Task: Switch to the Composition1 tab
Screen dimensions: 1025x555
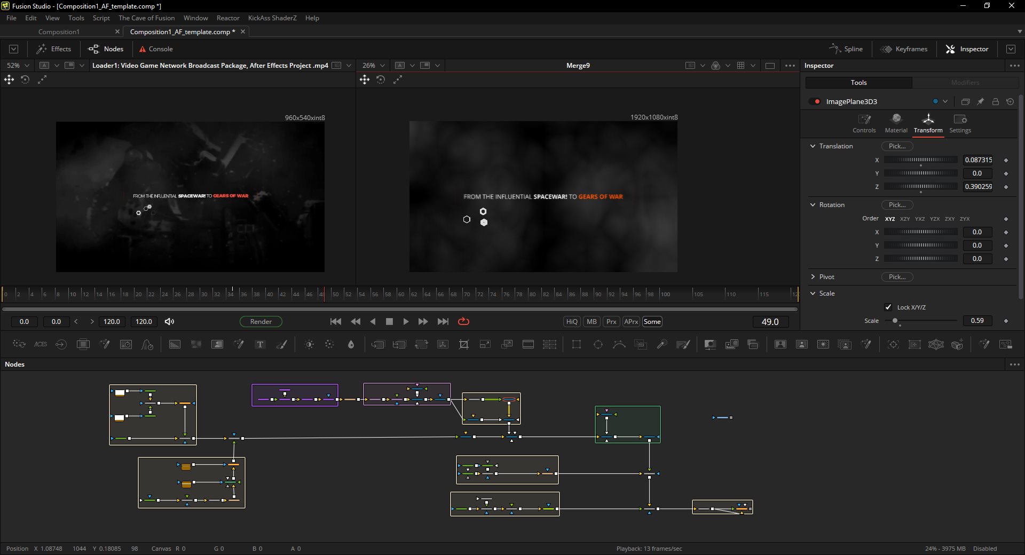Action: [x=59, y=31]
